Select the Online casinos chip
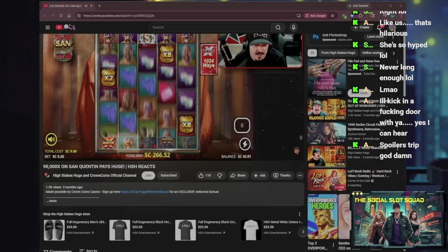448x252 pixels. [372, 53]
